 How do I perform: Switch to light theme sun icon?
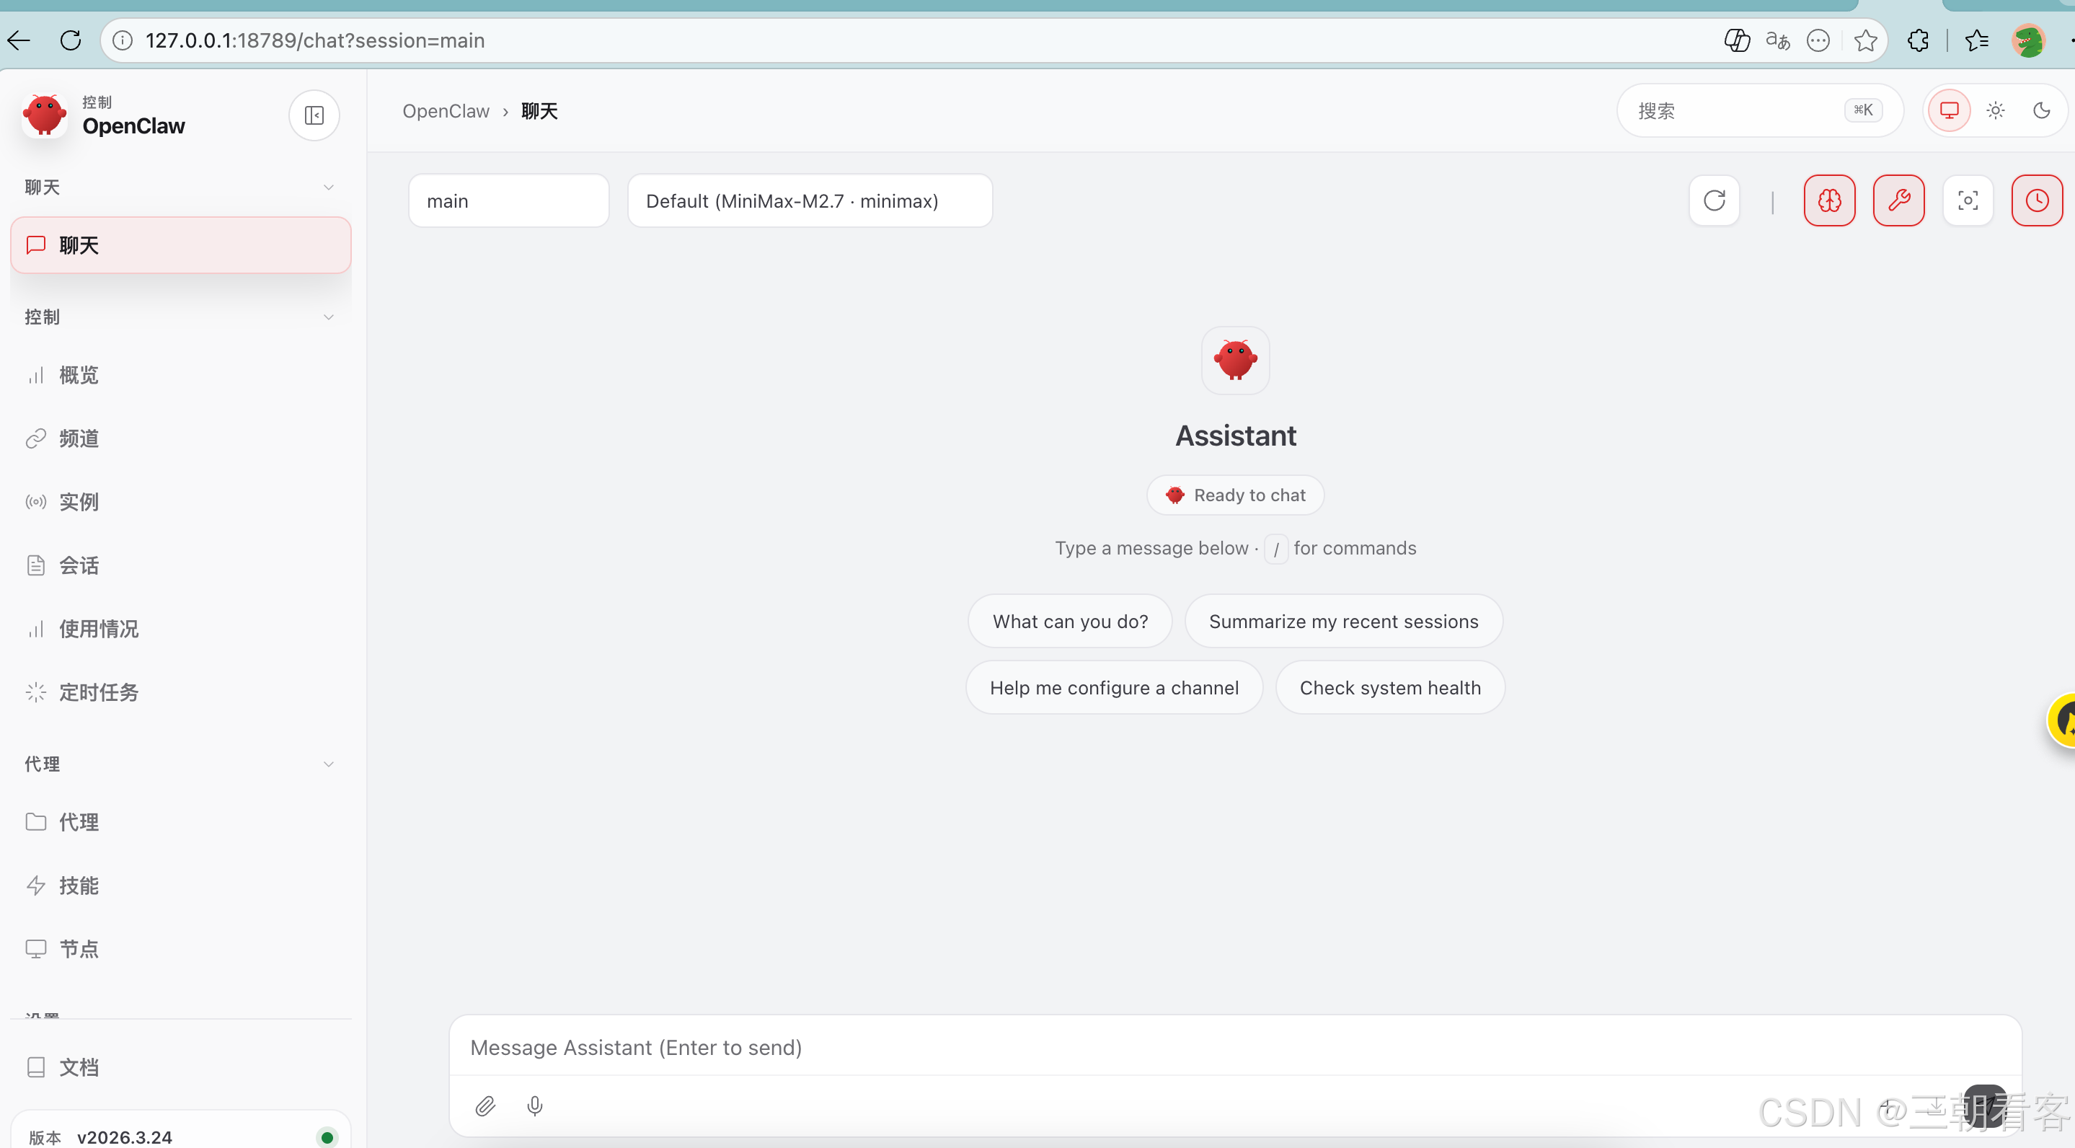[x=1995, y=110]
